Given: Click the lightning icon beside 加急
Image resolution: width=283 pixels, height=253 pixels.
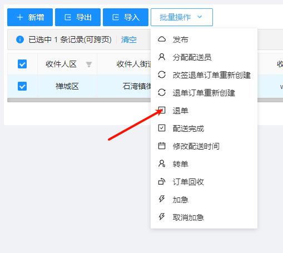Looking at the screenshot, I should [162, 199].
